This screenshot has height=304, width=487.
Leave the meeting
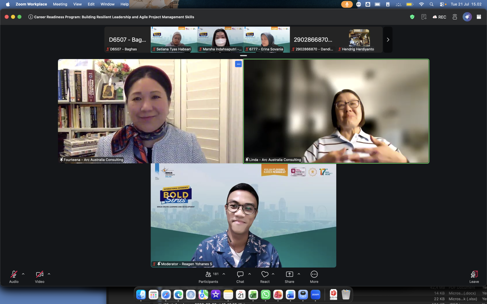(x=474, y=277)
